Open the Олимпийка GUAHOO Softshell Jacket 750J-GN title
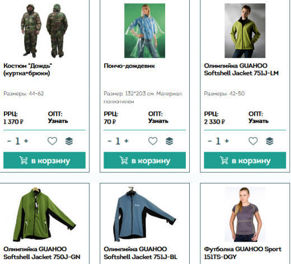 (x=42, y=253)
